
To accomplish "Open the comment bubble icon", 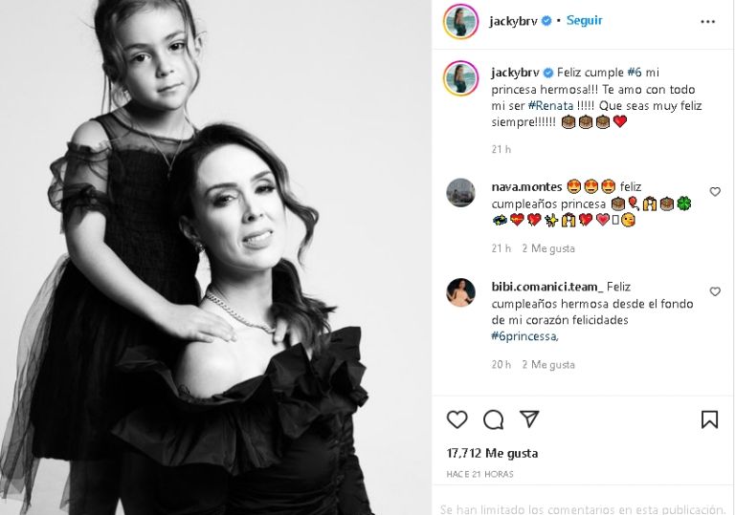I will pos(493,419).
